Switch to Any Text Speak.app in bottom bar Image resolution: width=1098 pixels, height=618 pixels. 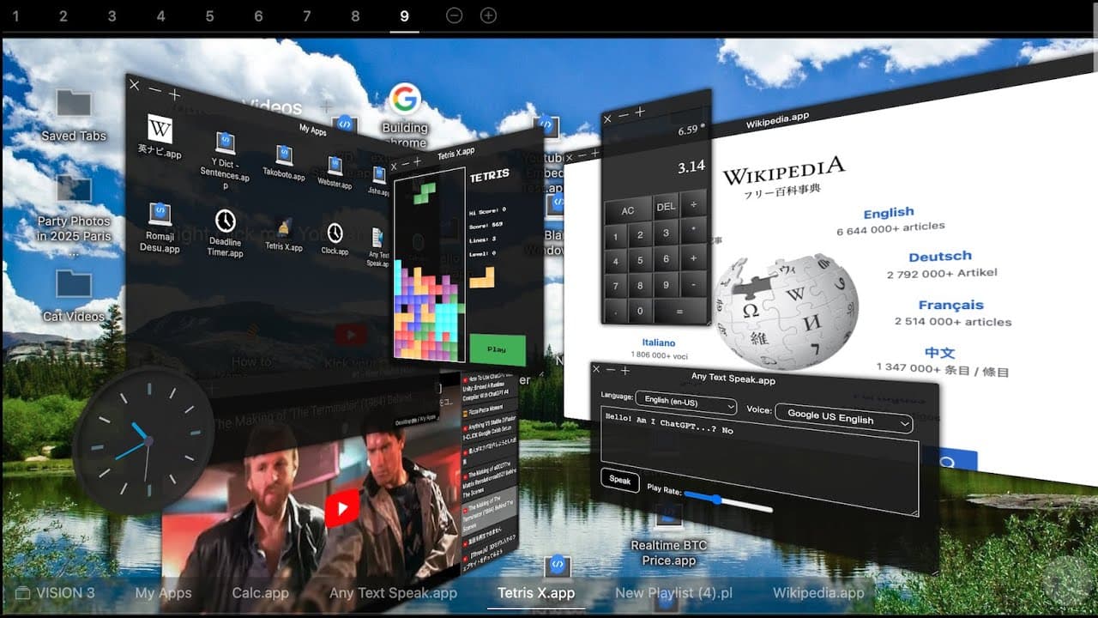[x=393, y=592]
